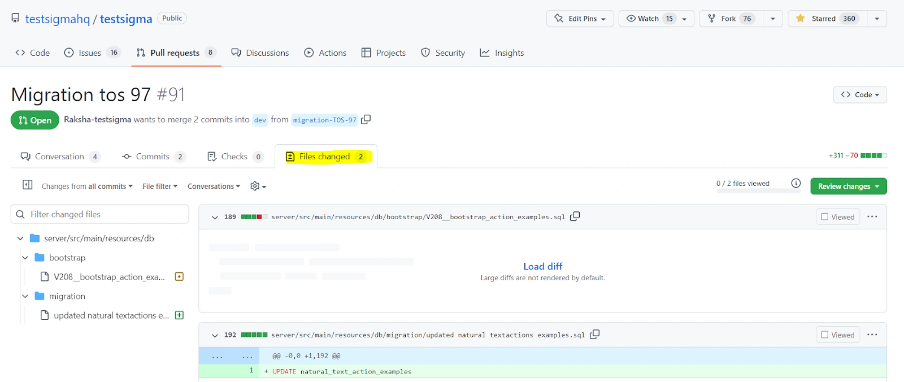
Task: Open Changes from all commits dropdown
Action: (87, 186)
